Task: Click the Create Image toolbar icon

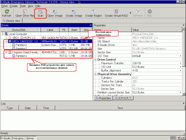Action: (74, 13)
